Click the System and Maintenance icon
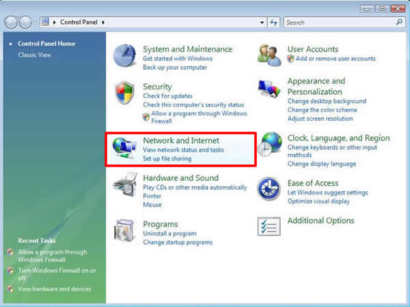 tap(124, 56)
